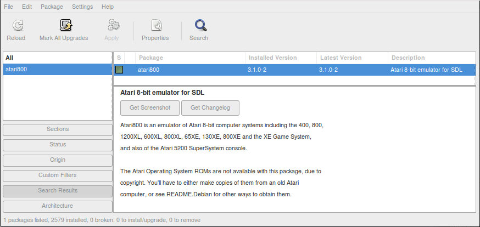The width and height of the screenshot is (480, 227).
Task: Switch to the Architecture filter view
Action: (57, 206)
